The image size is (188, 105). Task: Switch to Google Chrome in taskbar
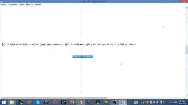80,102
